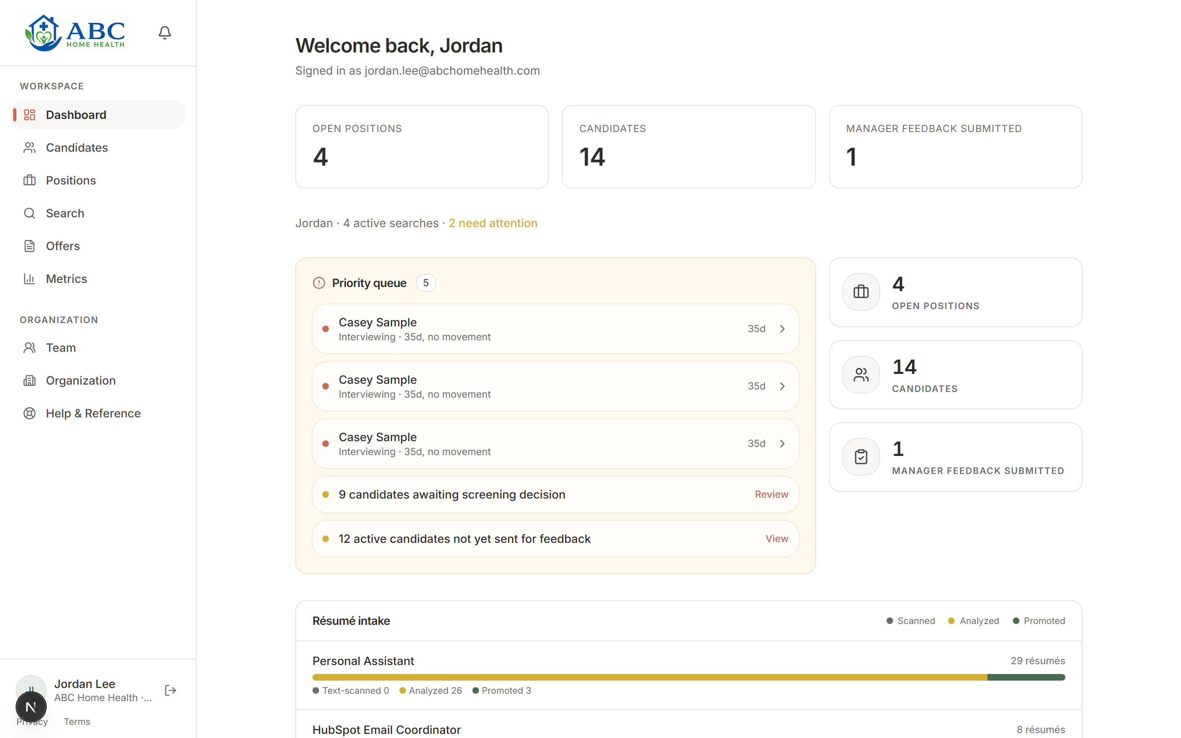The width and height of the screenshot is (1181, 738).
Task: Click the '29 résumés' count
Action: 1037,661
